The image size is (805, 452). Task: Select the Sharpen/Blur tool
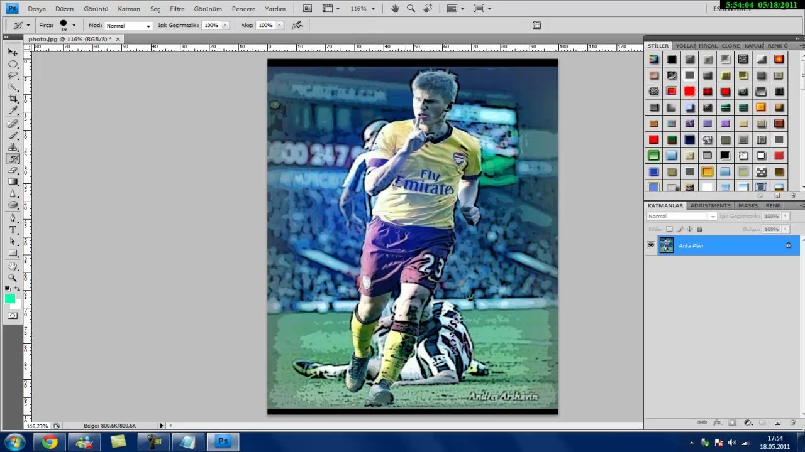[x=13, y=193]
